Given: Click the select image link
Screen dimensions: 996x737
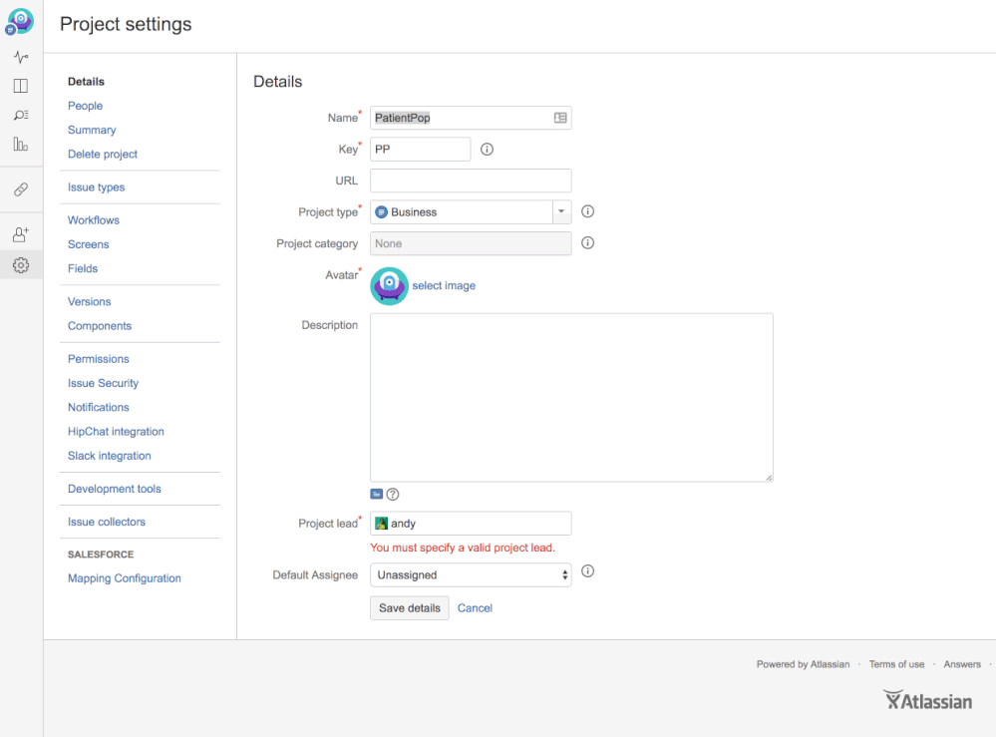Looking at the screenshot, I should 444,285.
